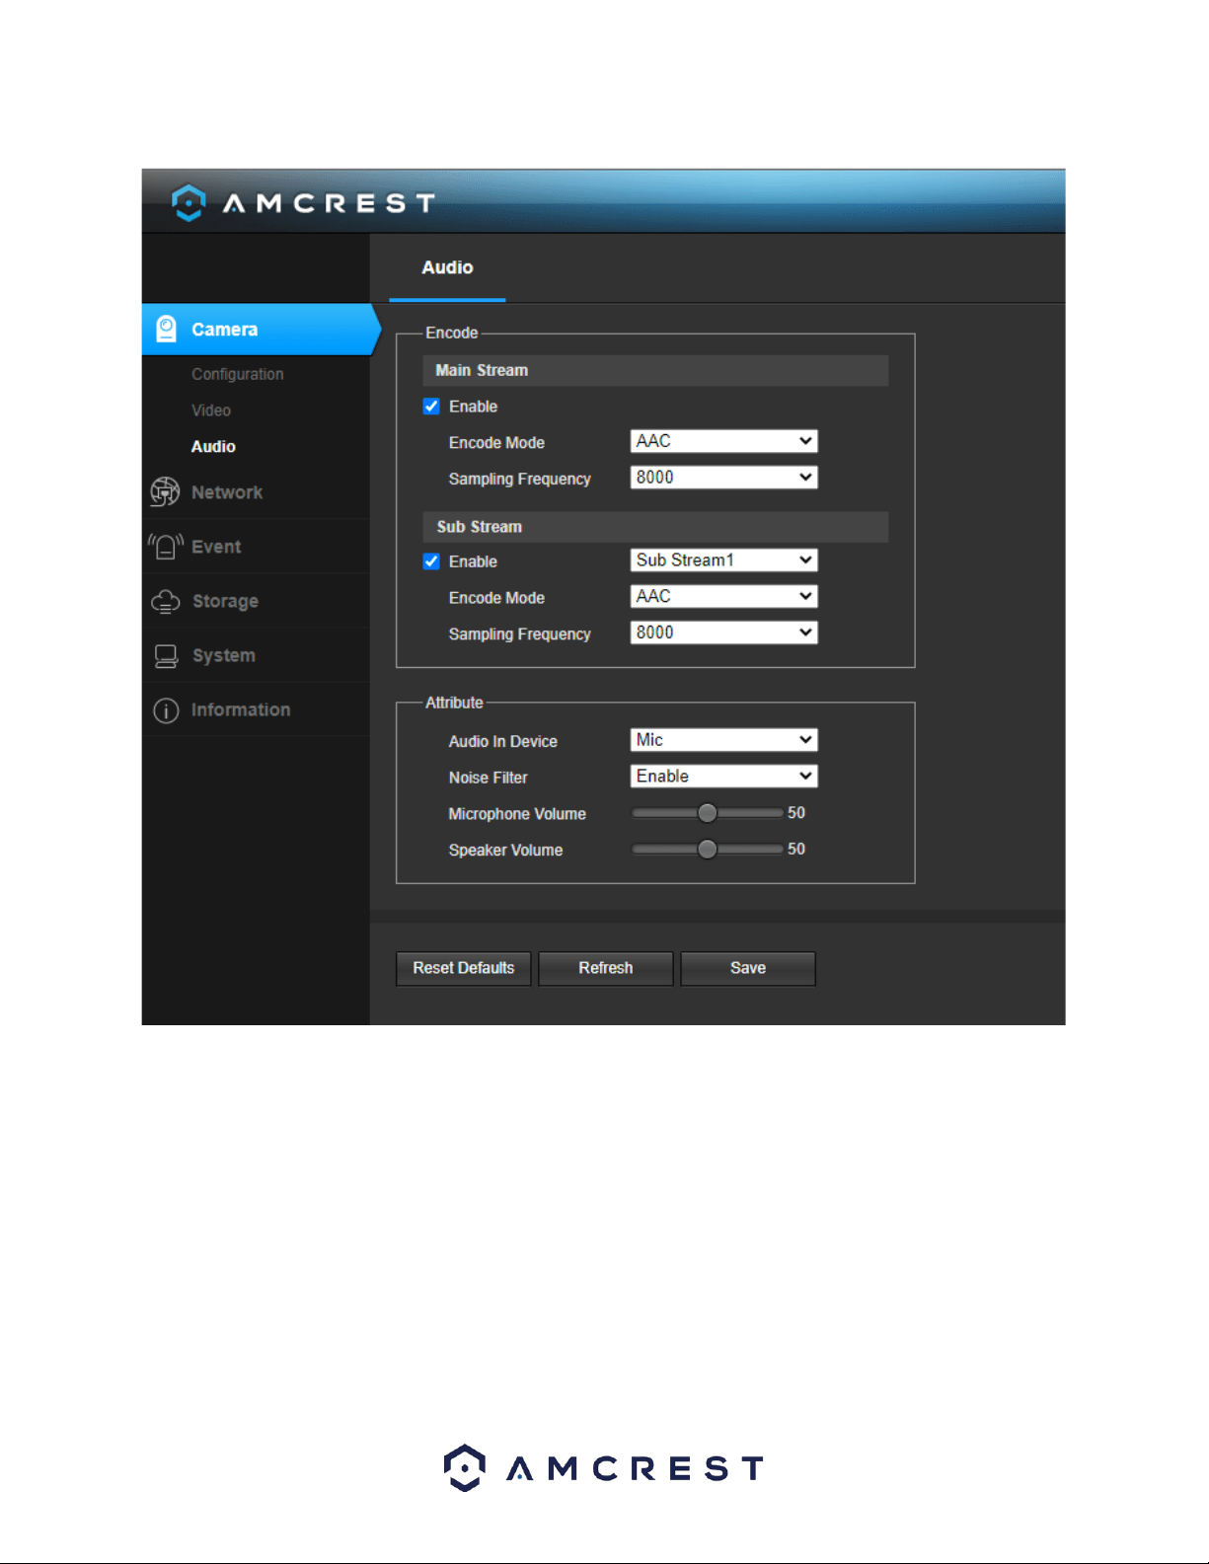Click the Network globe icon
Screen dimensions: 1209x1564
click(x=165, y=491)
